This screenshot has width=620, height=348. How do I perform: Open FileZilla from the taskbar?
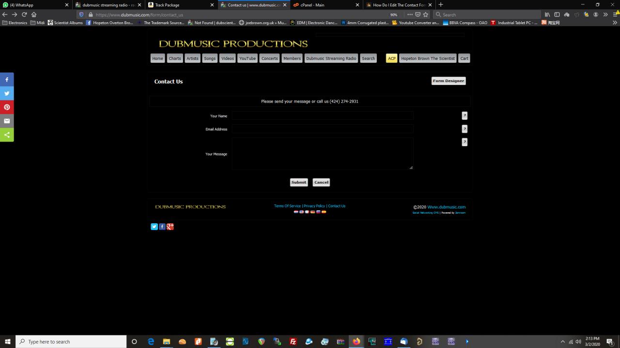pyautogui.click(x=293, y=342)
